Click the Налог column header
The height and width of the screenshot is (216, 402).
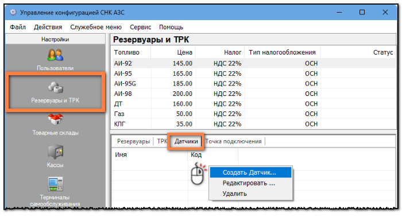pos(220,52)
